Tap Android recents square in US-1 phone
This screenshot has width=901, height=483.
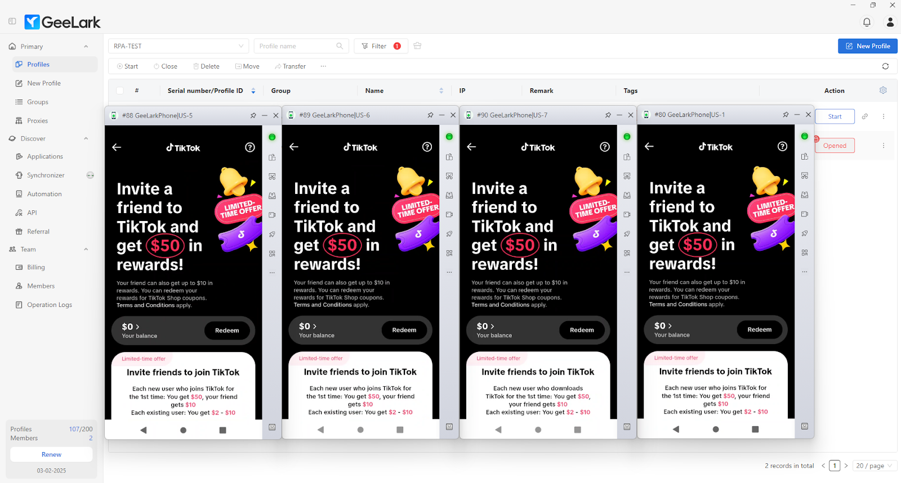(755, 429)
